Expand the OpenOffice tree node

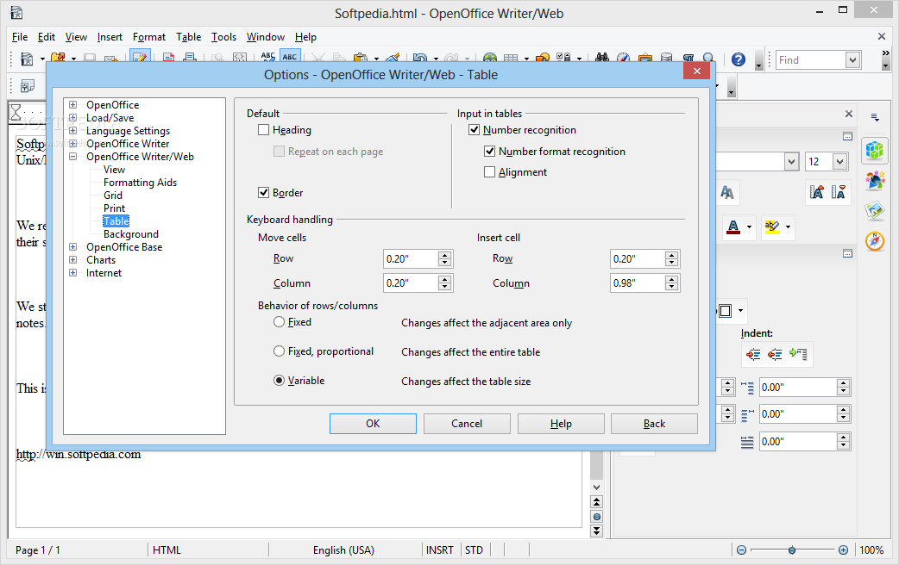[x=72, y=105]
